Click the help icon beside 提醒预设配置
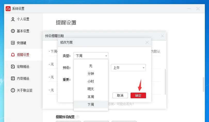Image resolution: width=209 pixels, height=122 pixels. [x=78, y=117]
